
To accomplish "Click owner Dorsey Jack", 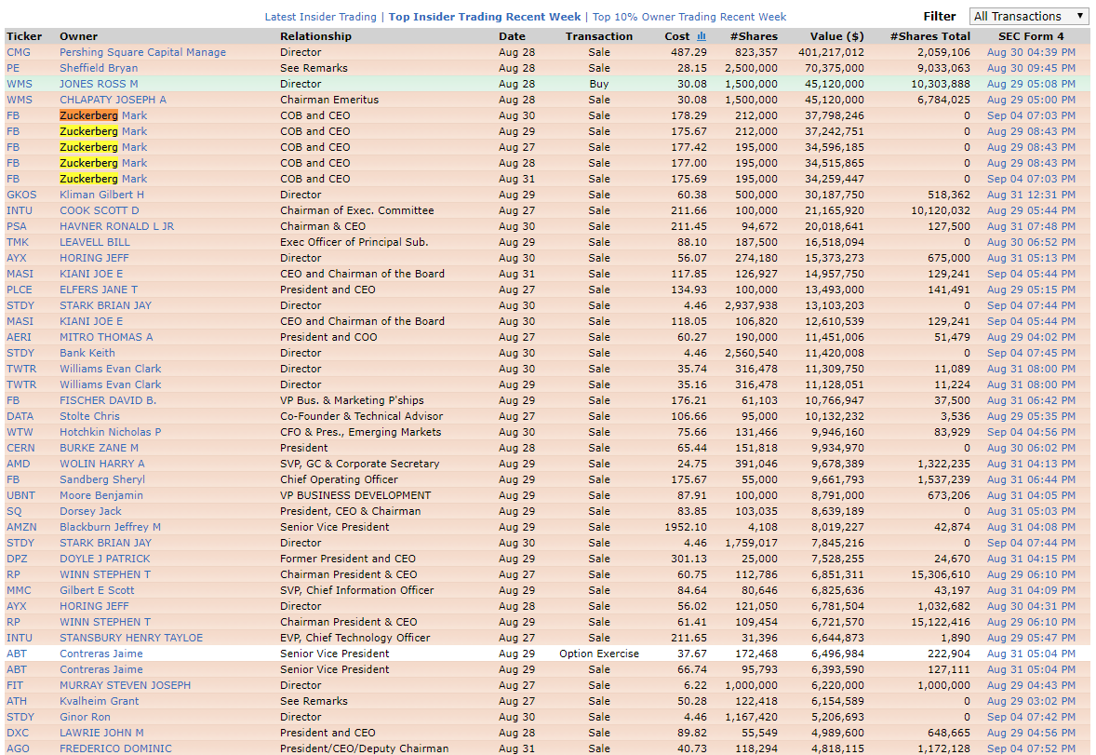I will tap(90, 511).
